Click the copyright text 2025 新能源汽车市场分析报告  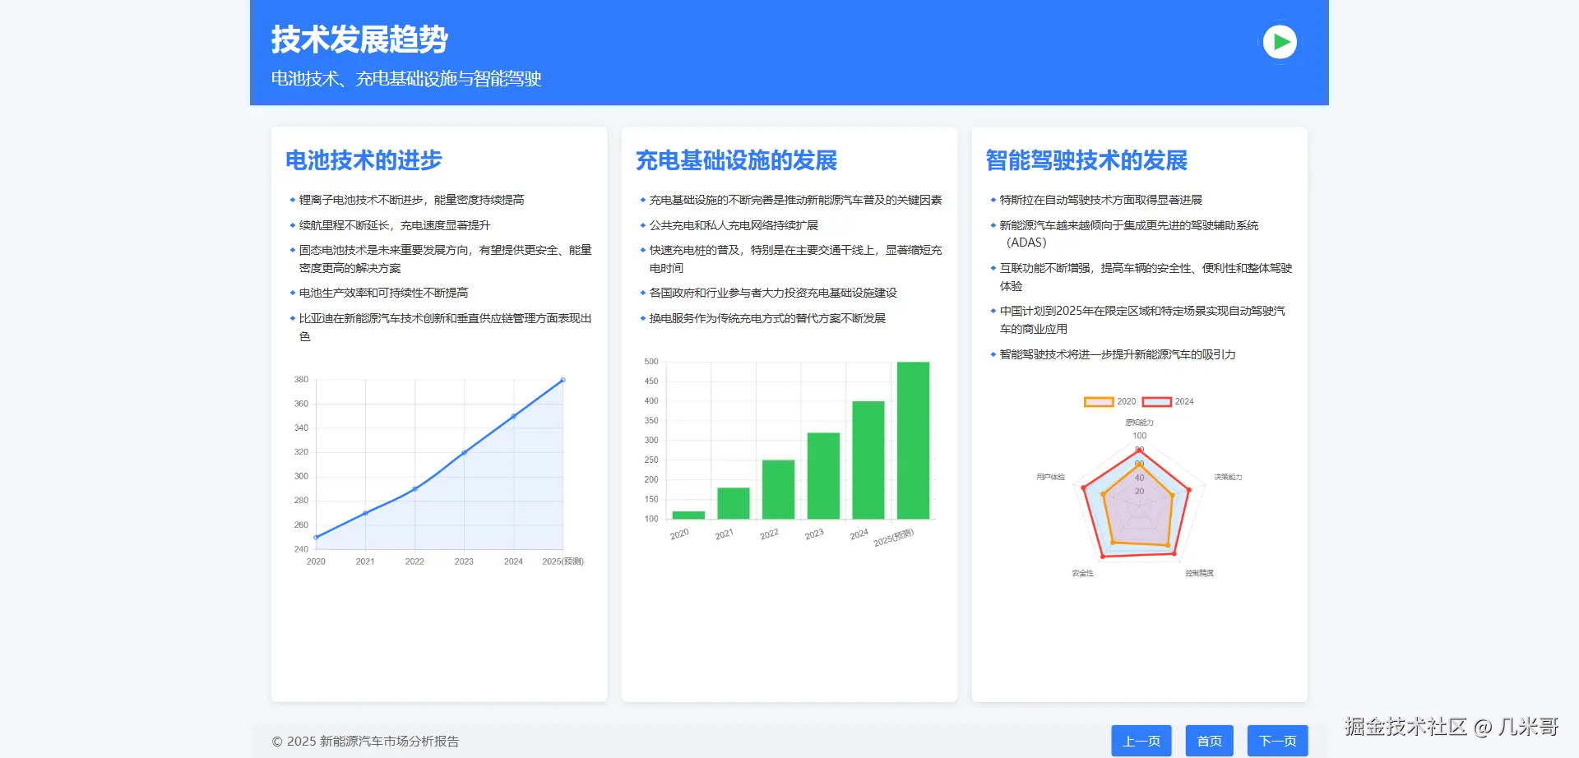[x=365, y=741]
